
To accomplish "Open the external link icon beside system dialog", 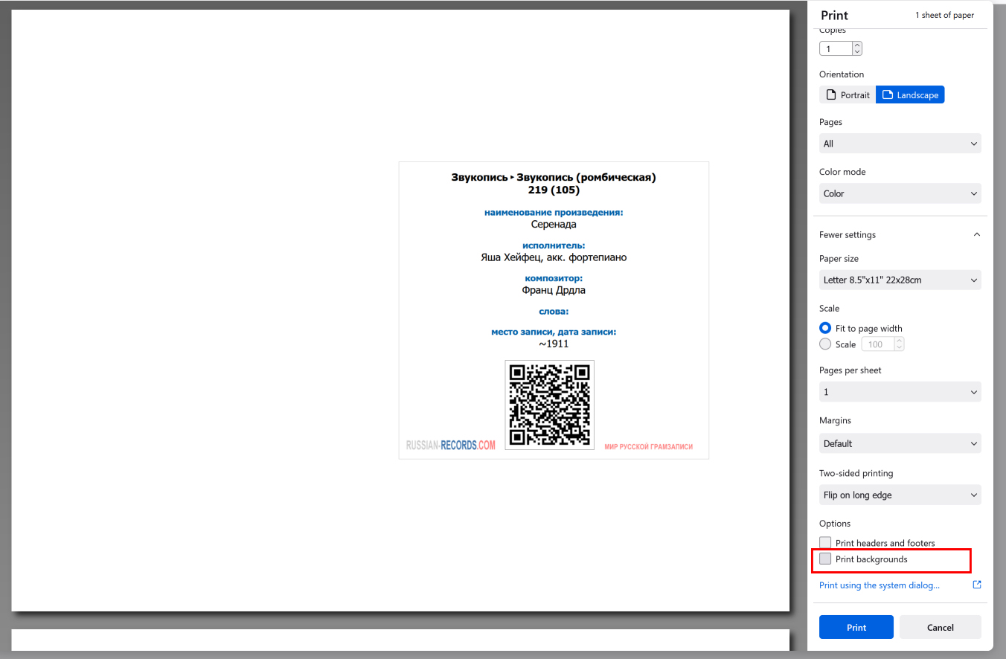I will pyautogui.click(x=977, y=585).
